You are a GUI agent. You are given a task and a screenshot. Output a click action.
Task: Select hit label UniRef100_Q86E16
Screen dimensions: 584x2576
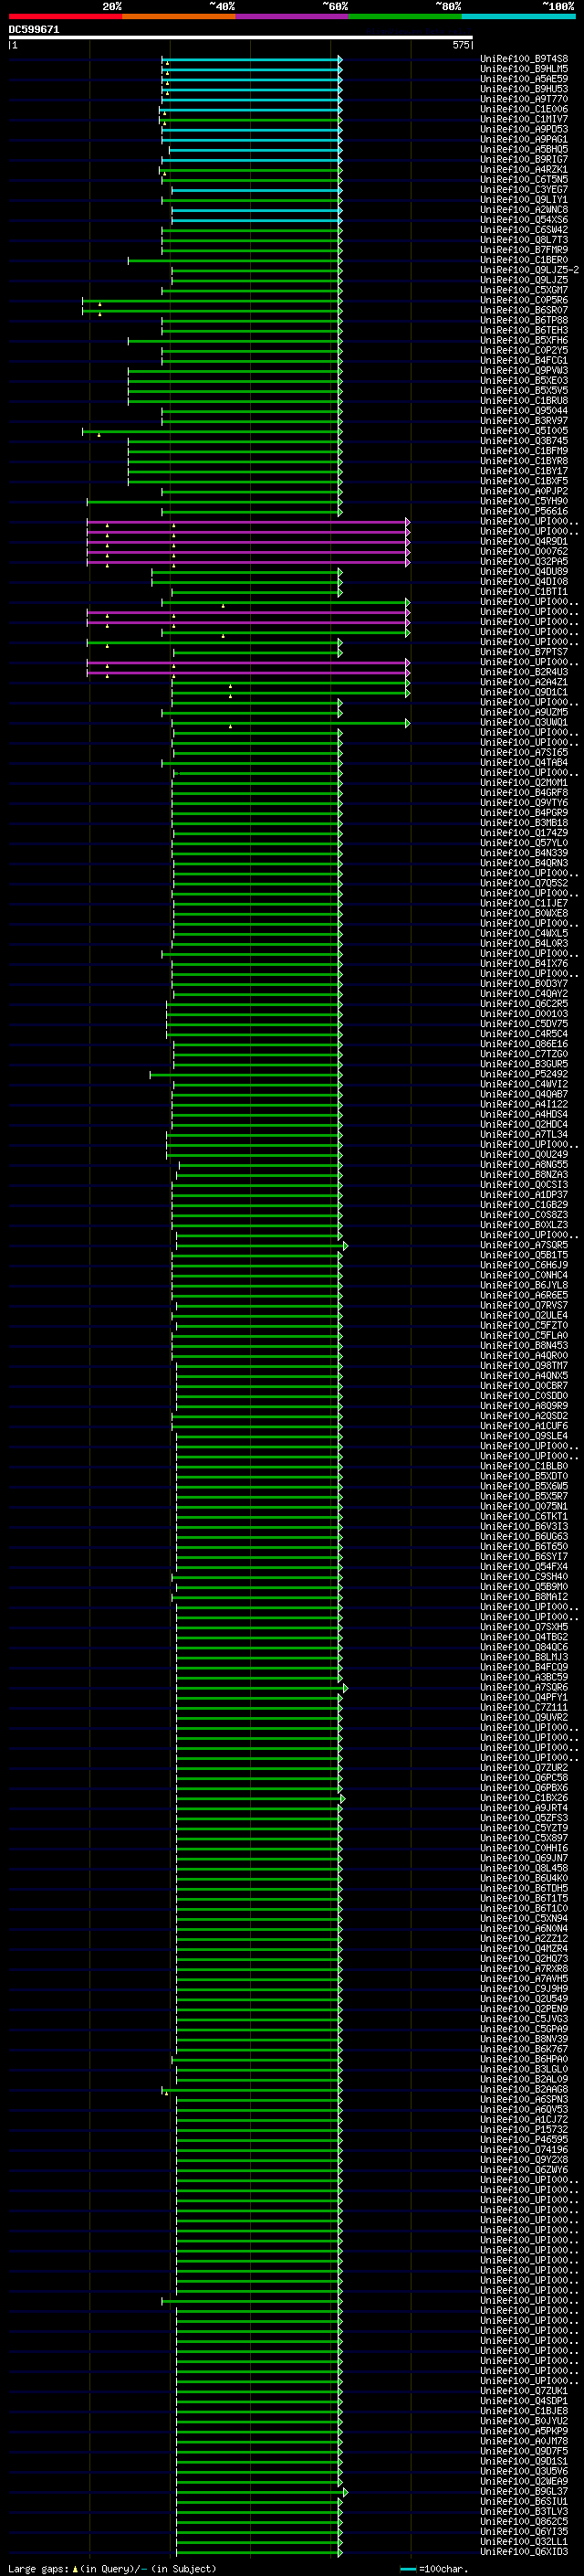[x=524, y=1043]
